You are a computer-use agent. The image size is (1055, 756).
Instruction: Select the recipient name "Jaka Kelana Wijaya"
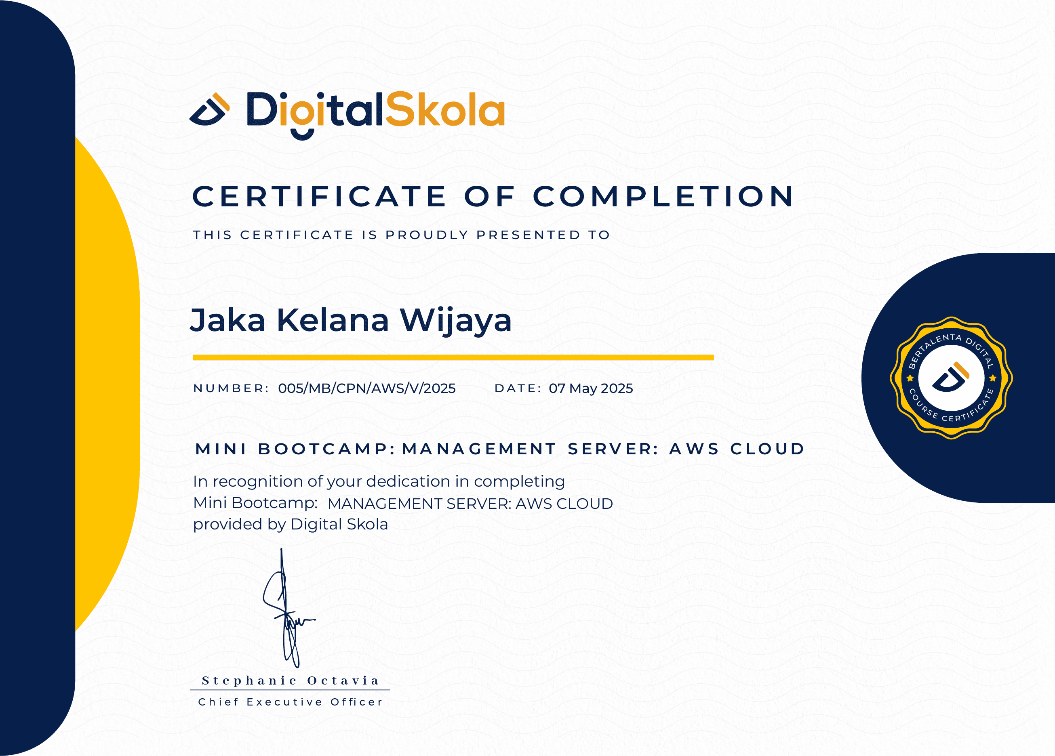pos(351,321)
